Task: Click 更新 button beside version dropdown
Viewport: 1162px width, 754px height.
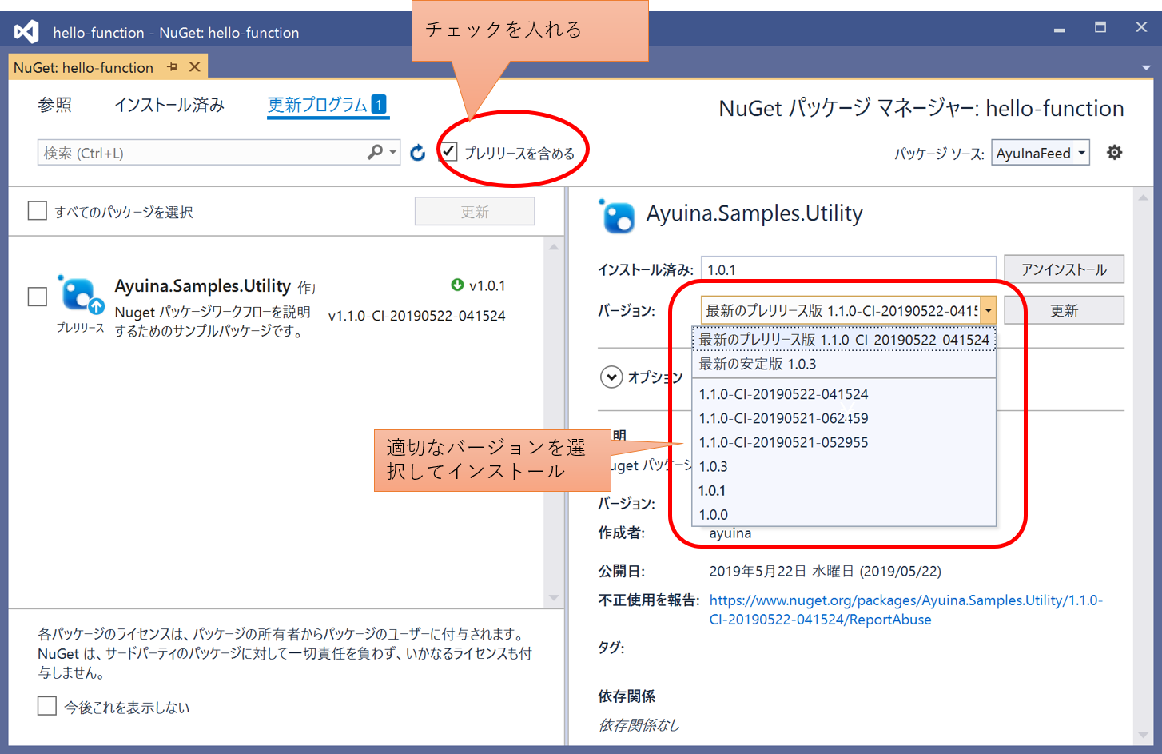Action: [1064, 310]
